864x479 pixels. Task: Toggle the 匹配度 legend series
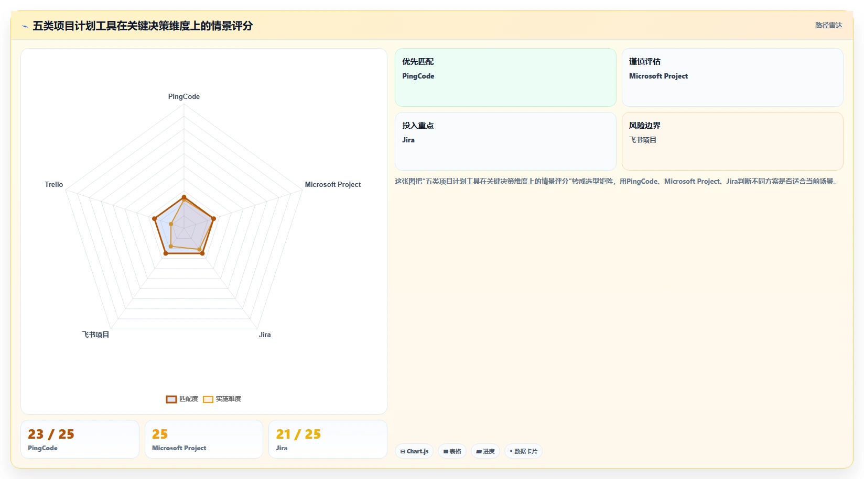click(182, 399)
